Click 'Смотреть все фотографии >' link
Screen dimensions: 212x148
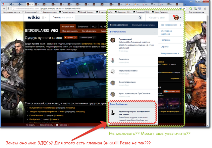pos(170,112)
